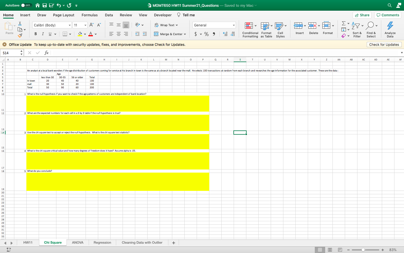Switch to the ANOVA sheet tab
This screenshot has width=404, height=253.
tap(78, 242)
